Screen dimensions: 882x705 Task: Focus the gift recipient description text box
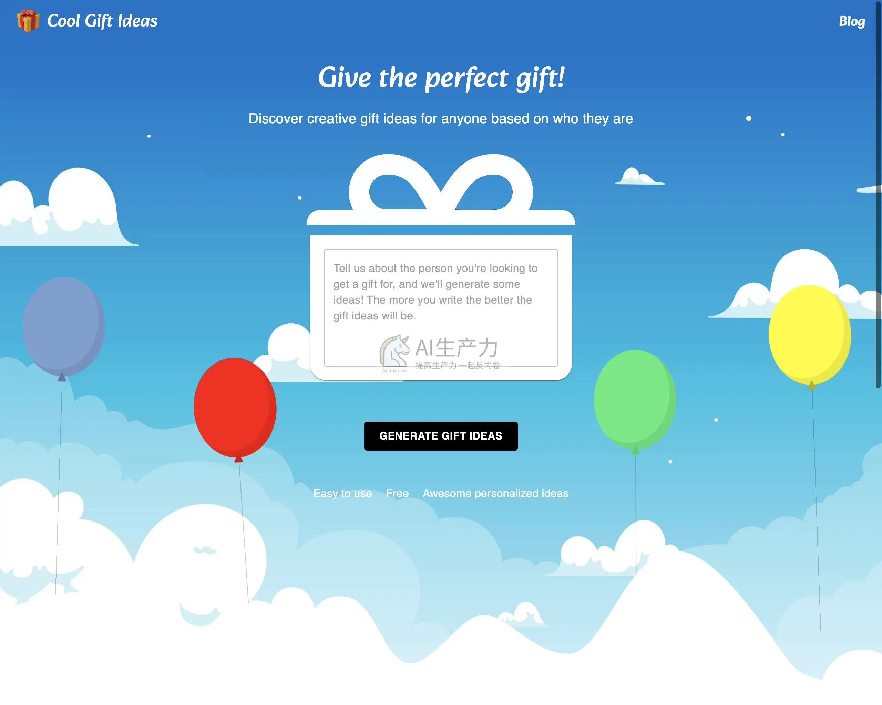click(441, 308)
